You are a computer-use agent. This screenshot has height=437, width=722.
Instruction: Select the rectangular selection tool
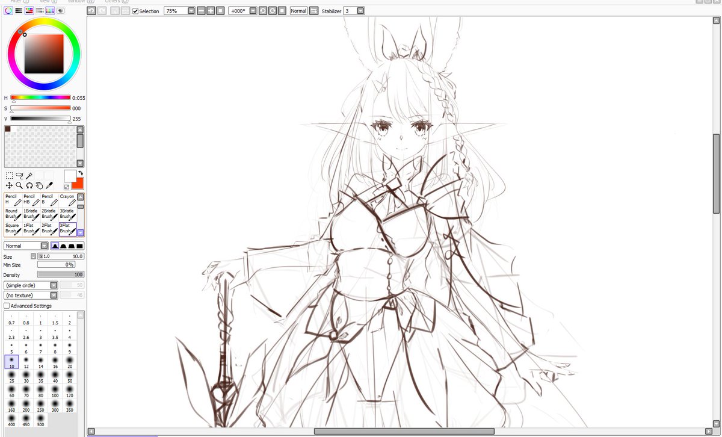tap(9, 176)
